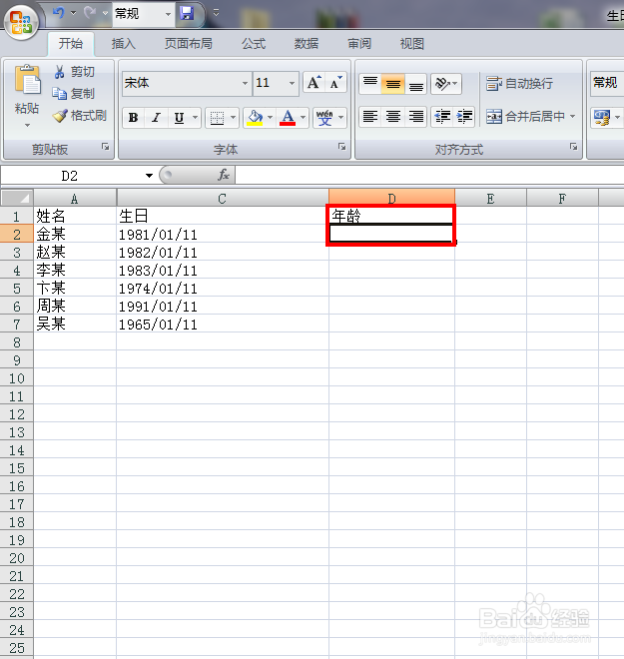Toggle underline formatting

(x=179, y=118)
